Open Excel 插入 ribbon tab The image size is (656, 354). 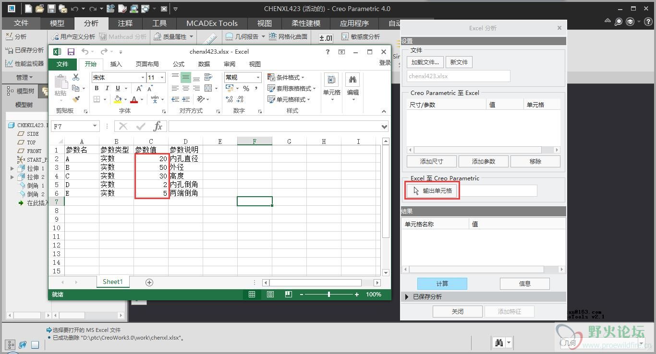click(x=116, y=64)
